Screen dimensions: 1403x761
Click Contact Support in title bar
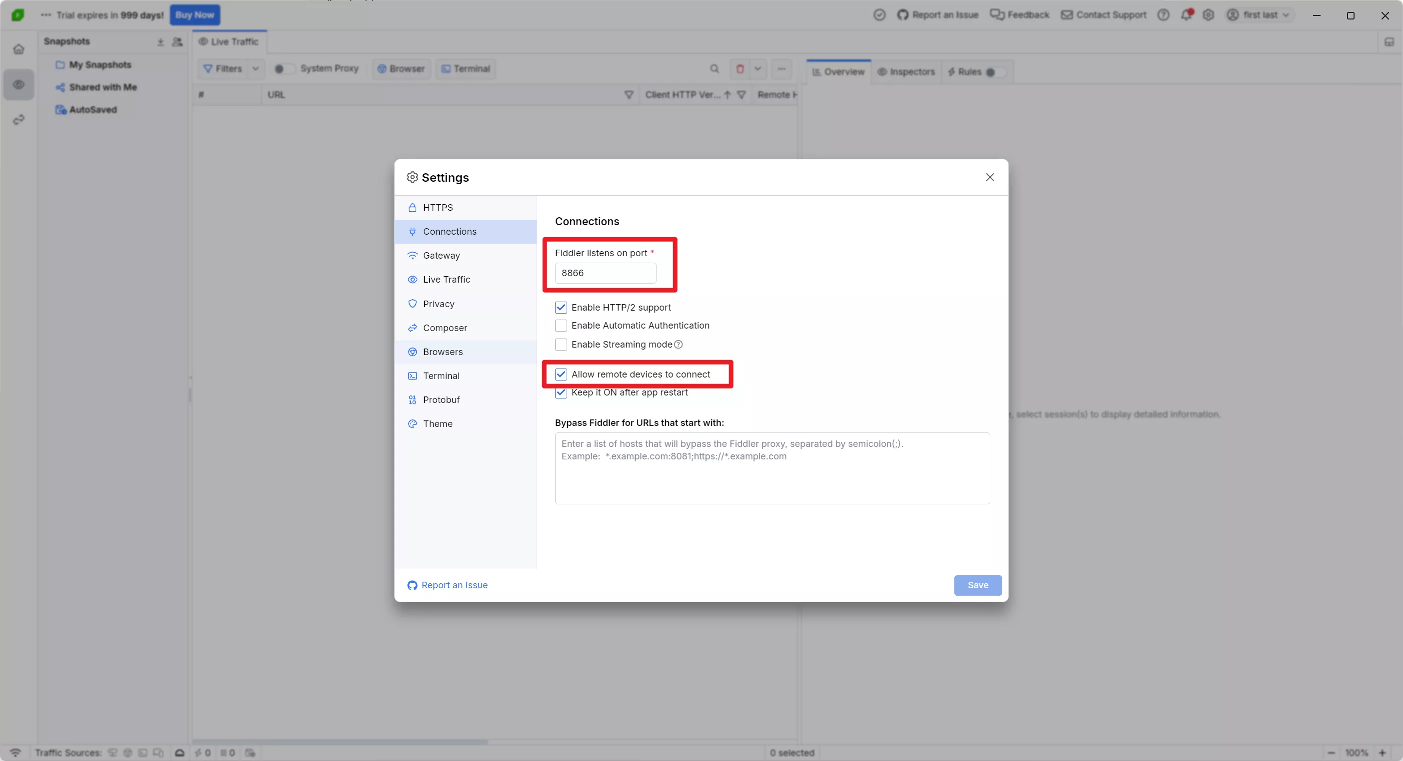[x=1103, y=14]
